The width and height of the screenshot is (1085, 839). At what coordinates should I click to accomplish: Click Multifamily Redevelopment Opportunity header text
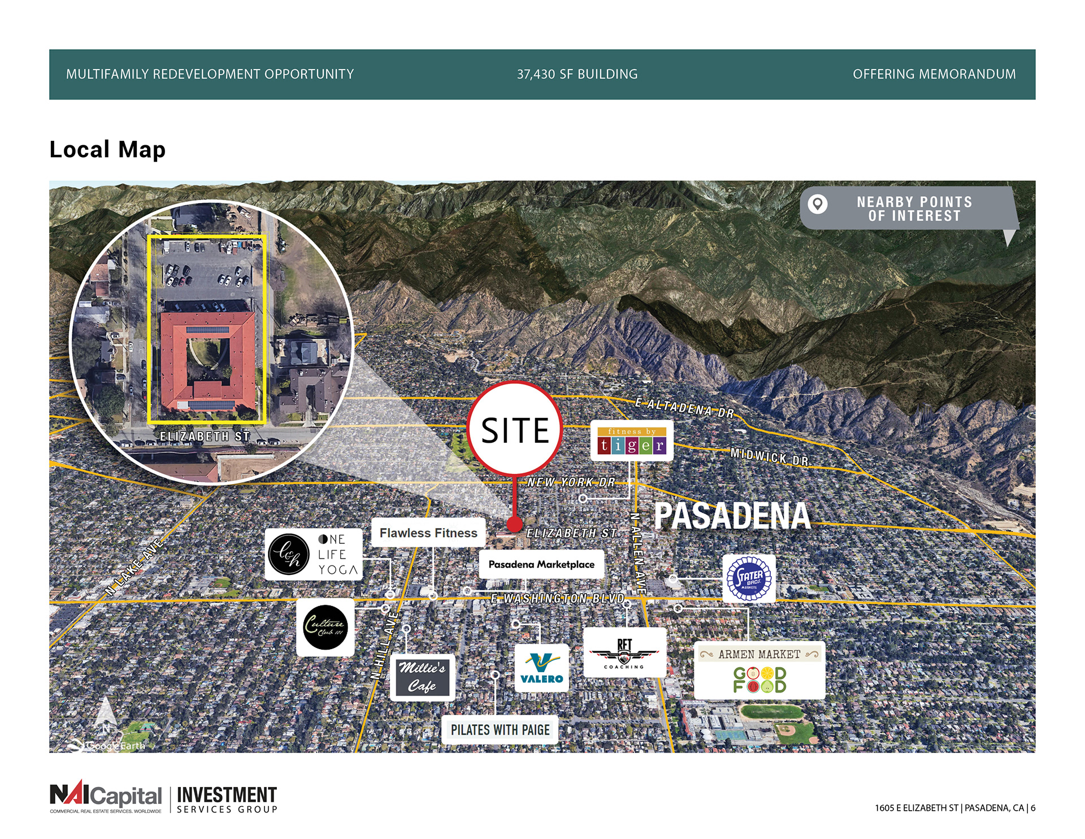(210, 74)
